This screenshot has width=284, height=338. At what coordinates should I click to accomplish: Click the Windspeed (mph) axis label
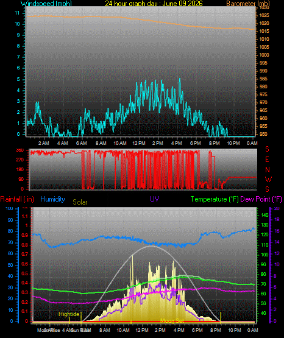(x=46, y=4)
